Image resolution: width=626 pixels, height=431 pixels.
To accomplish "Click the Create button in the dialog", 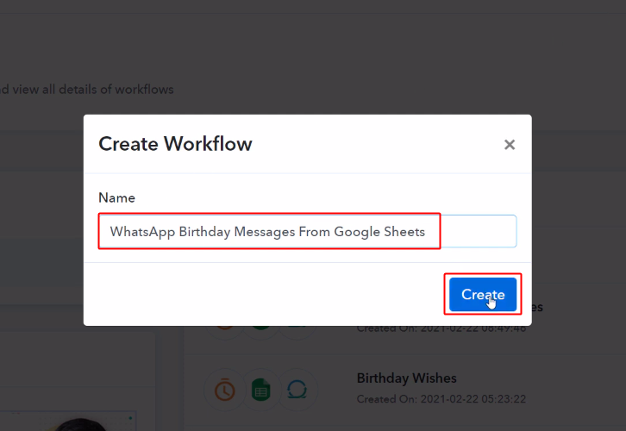I will pyautogui.click(x=483, y=294).
